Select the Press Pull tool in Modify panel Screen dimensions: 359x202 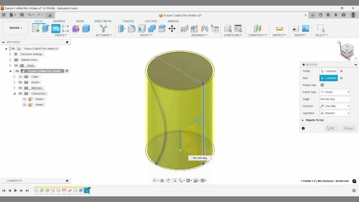coord(121,28)
